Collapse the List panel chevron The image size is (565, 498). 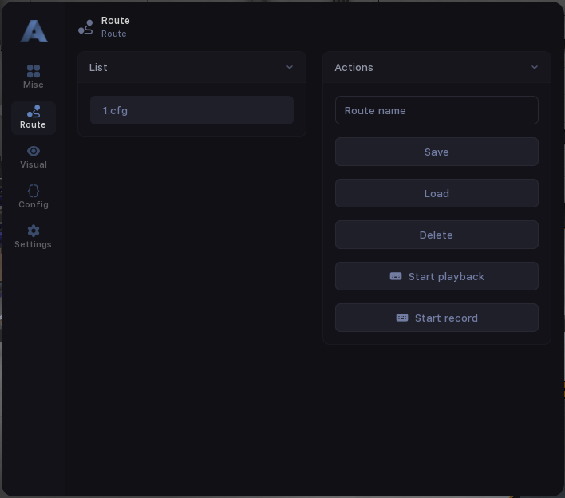coord(290,68)
